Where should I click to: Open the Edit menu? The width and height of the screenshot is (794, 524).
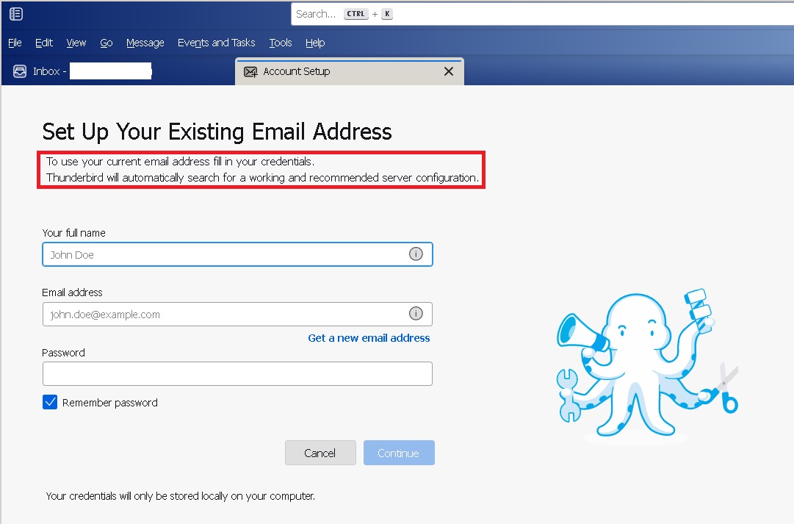tap(44, 43)
